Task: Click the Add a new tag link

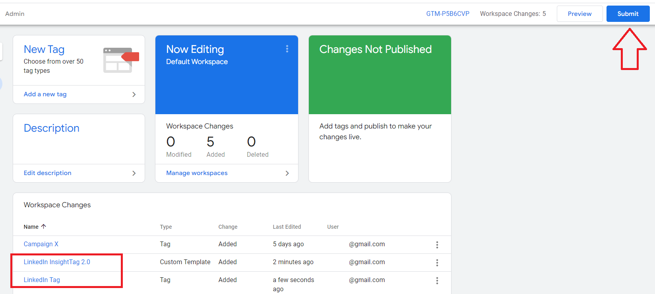Action: tap(45, 94)
